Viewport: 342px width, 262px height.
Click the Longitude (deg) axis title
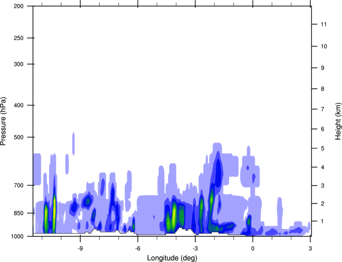[x=172, y=258]
